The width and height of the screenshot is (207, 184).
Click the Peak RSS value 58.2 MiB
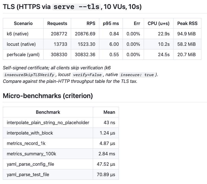pyautogui.click(x=186, y=44)
